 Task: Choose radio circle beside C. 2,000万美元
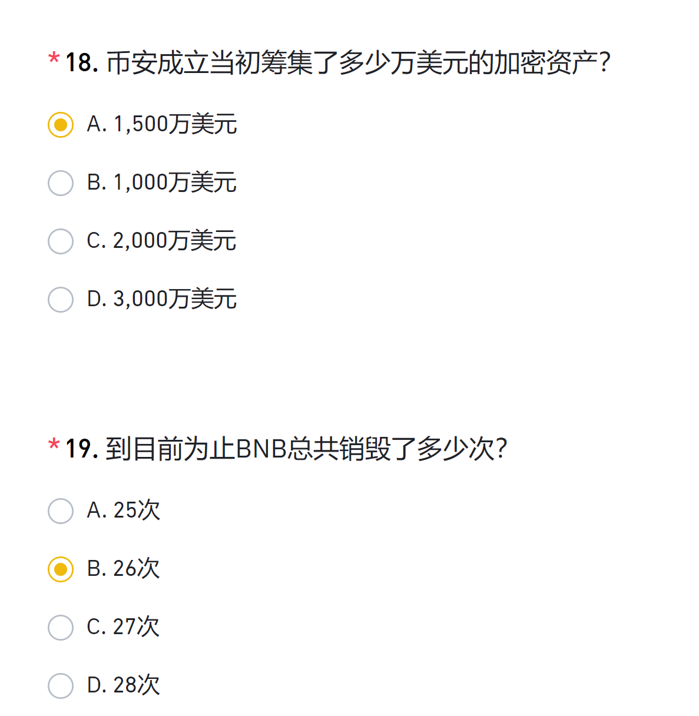61,241
